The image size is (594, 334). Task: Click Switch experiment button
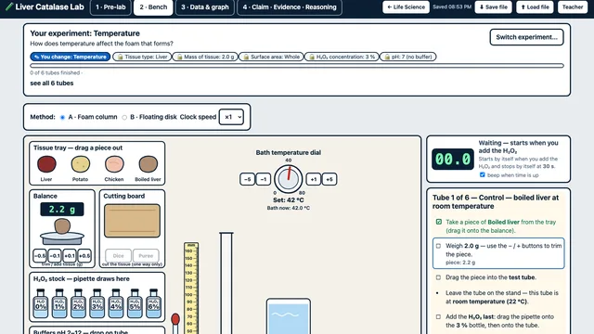[x=526, y=37]
